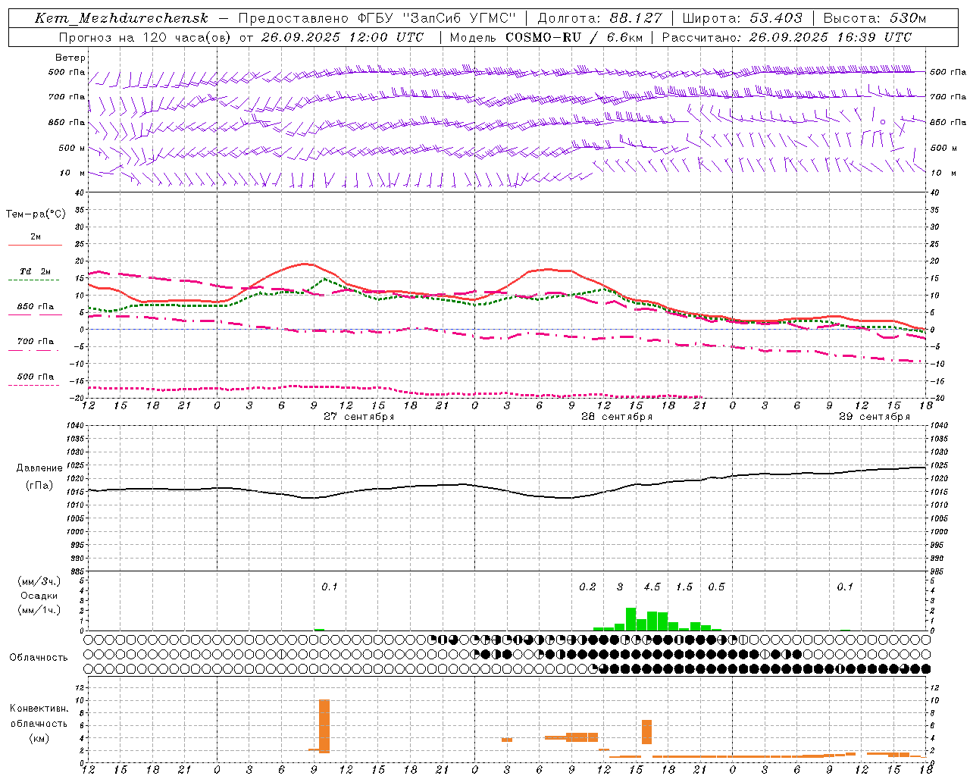Click the Конвективн. label of convective cloud panel
Image resolution: width=970 pixels, height=776 pixels.
click(x=39, y=709)
